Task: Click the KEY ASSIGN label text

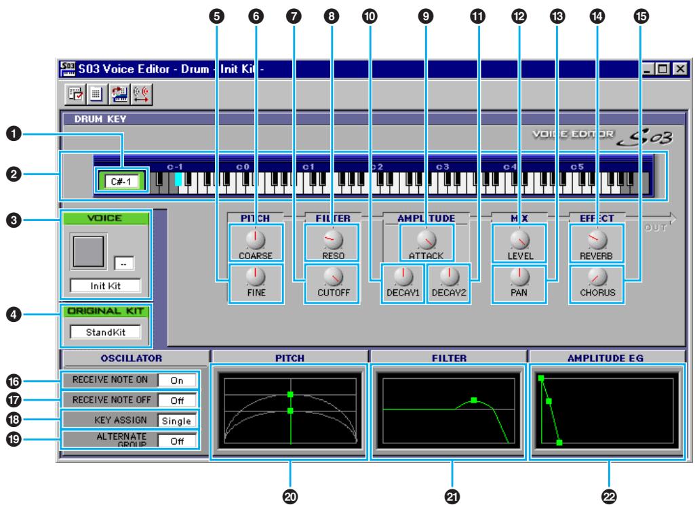Action: [120, 420]
